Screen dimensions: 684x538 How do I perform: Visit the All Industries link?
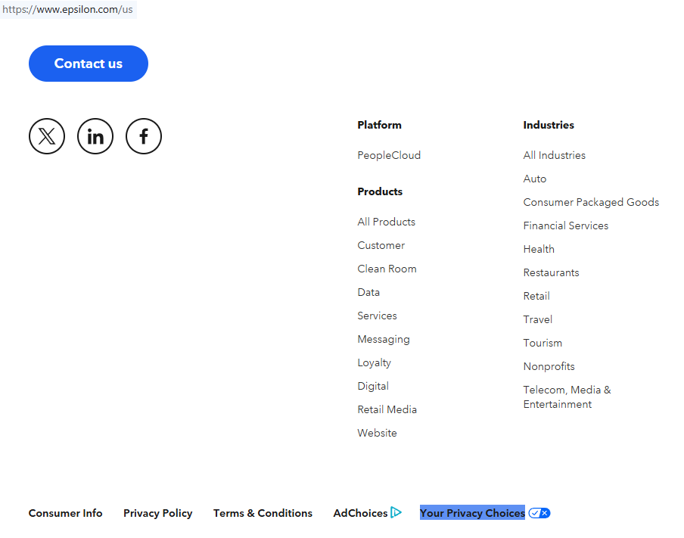click(x=555, y=155)
